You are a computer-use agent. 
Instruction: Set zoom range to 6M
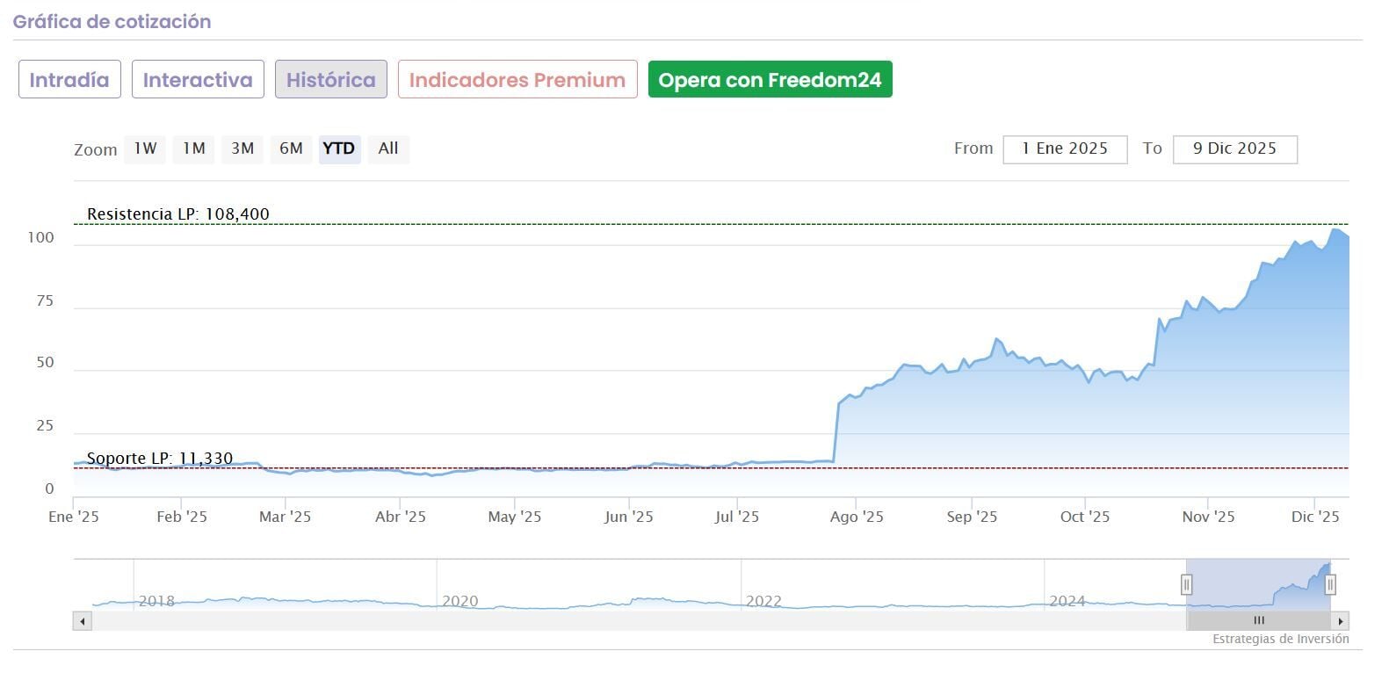[291, 148]
